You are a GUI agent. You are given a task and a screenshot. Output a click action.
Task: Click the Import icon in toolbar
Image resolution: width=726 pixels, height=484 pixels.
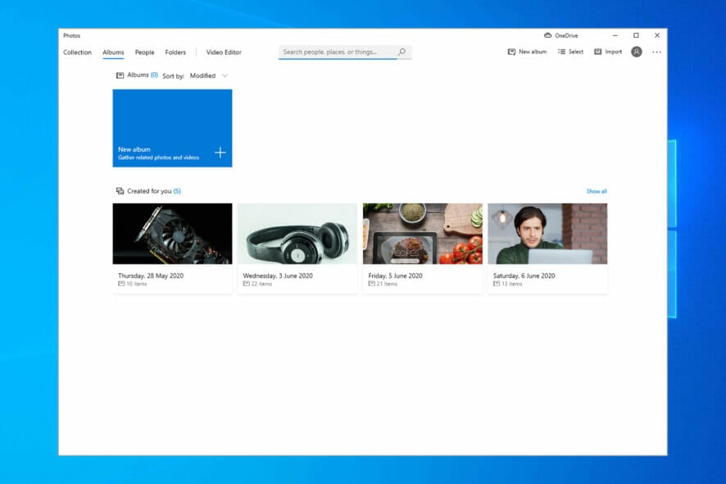pyautogui.click(x=598, y=52)
